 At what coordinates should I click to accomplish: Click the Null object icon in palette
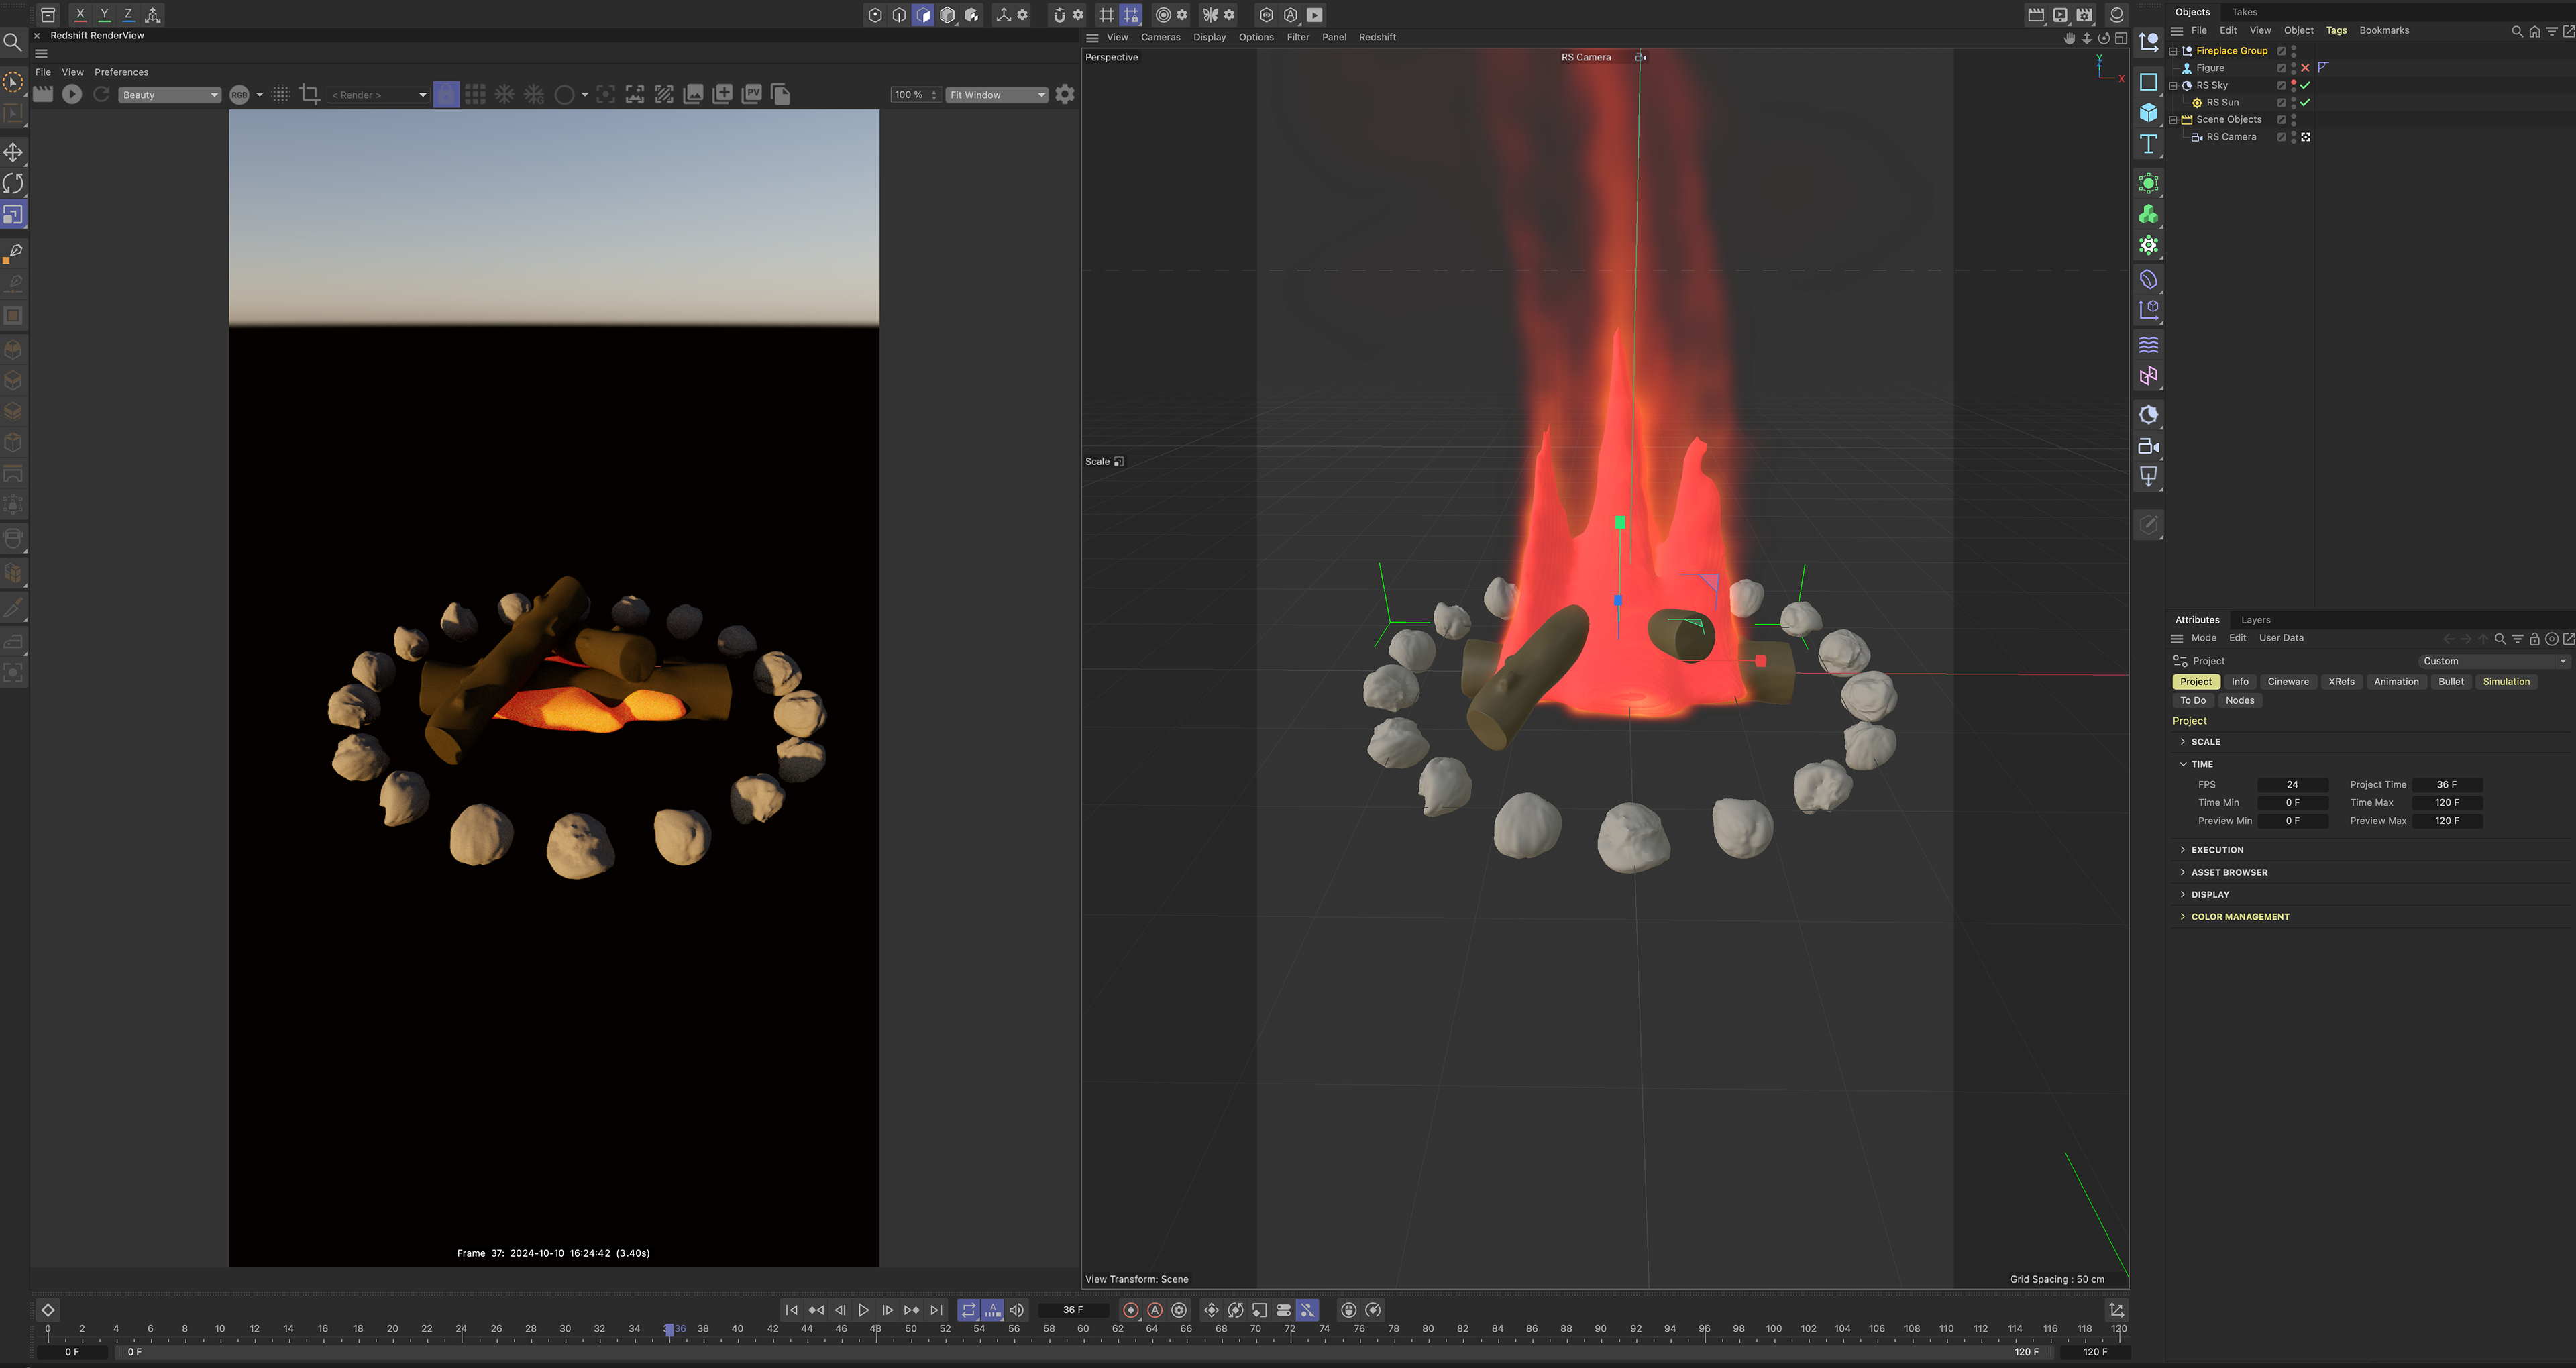point(2148,42)
